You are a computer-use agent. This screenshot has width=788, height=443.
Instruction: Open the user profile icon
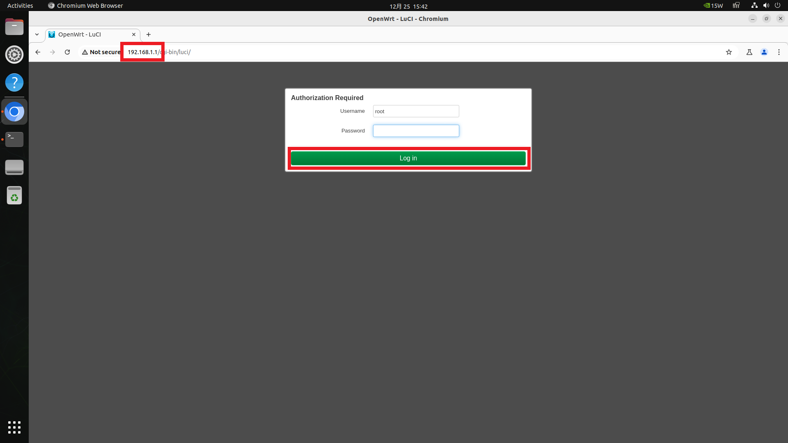(764, 52)
